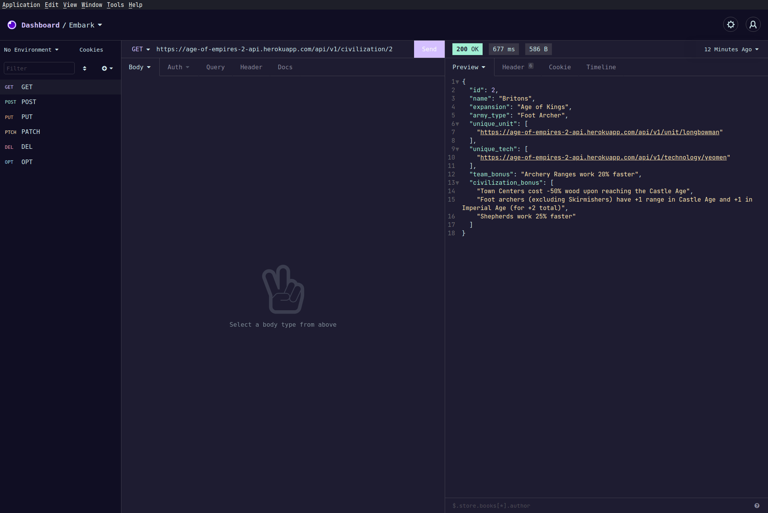This screenshot has height=513, width=768.
Task: Click the Insomnia logo icon
Action: click(12, 25)
